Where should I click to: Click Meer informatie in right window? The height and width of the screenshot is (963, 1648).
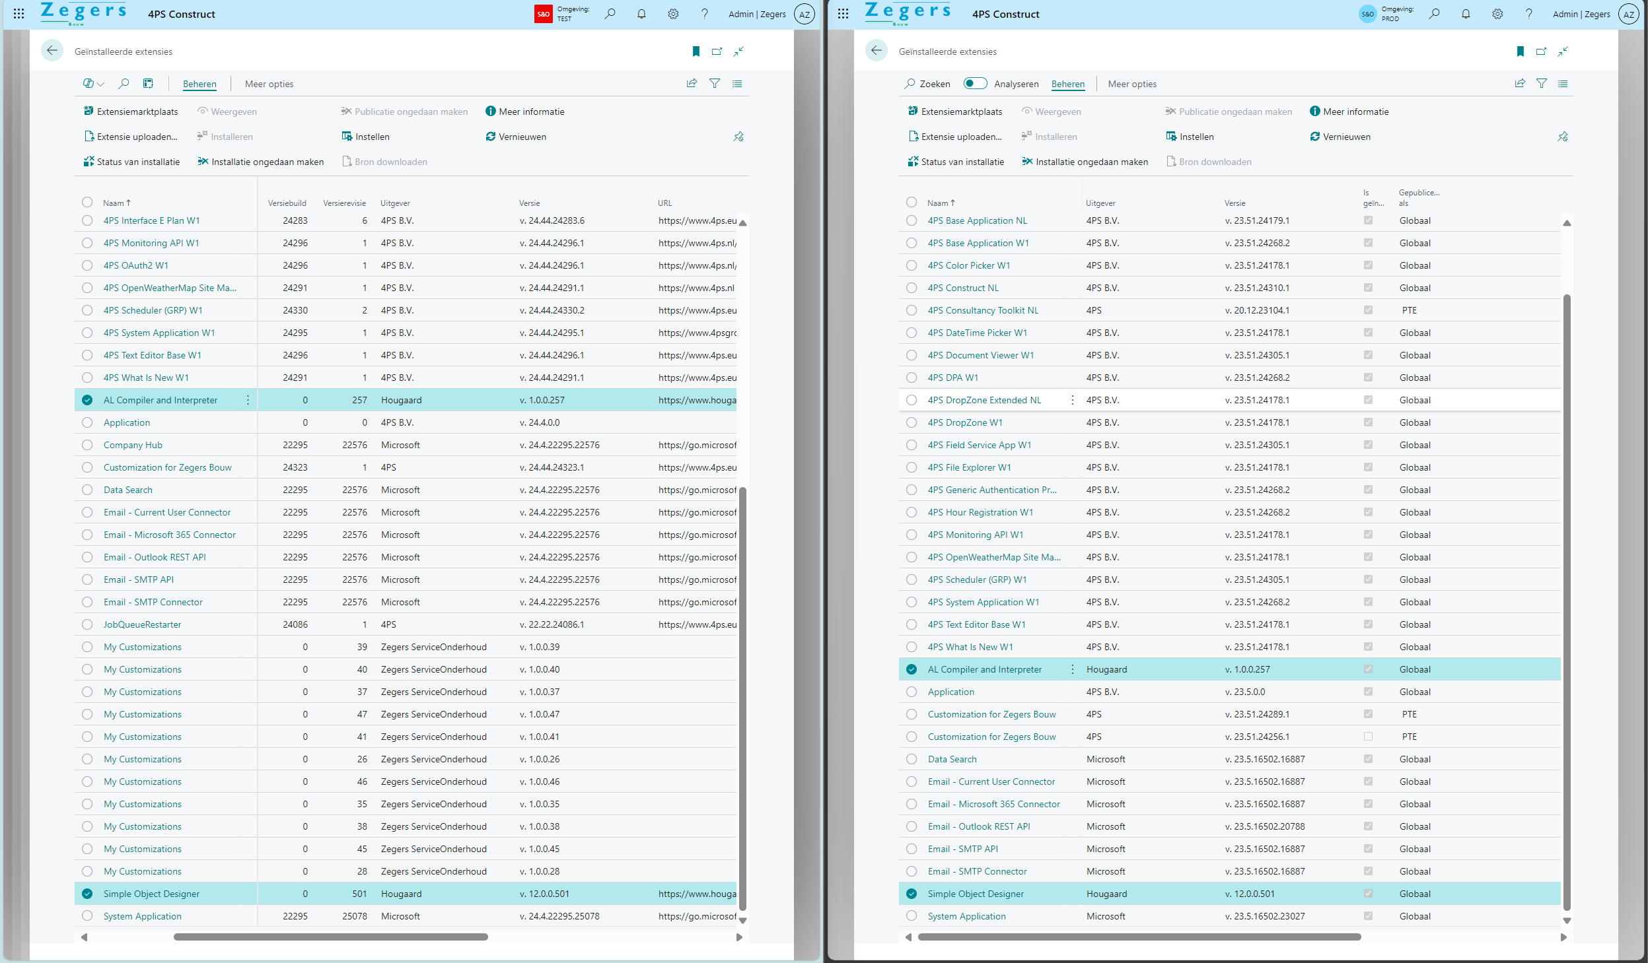point(1349,112)
